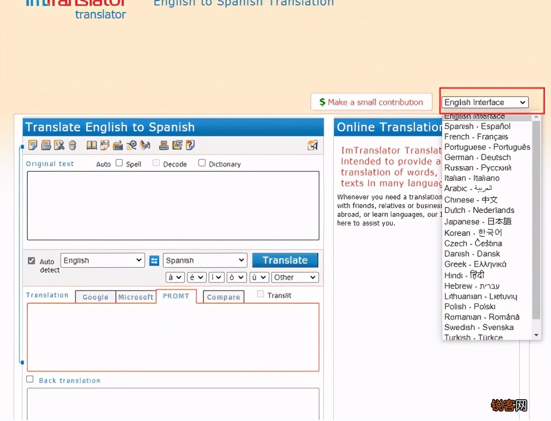
Task: Select Portuguese - Português interface option
Action: tap(487, 147)
